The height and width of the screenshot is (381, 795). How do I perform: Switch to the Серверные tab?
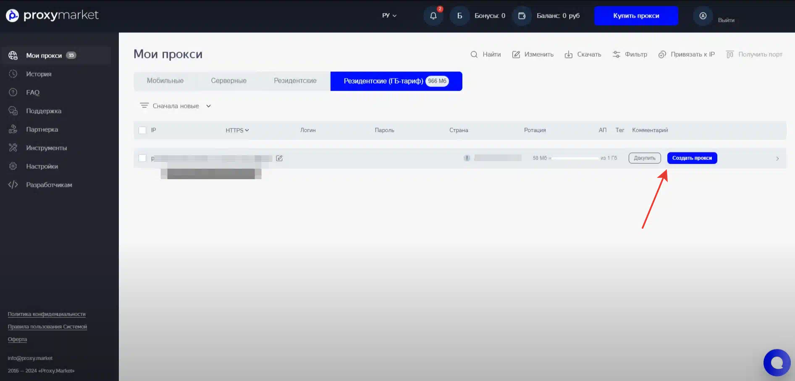(228, 81)
